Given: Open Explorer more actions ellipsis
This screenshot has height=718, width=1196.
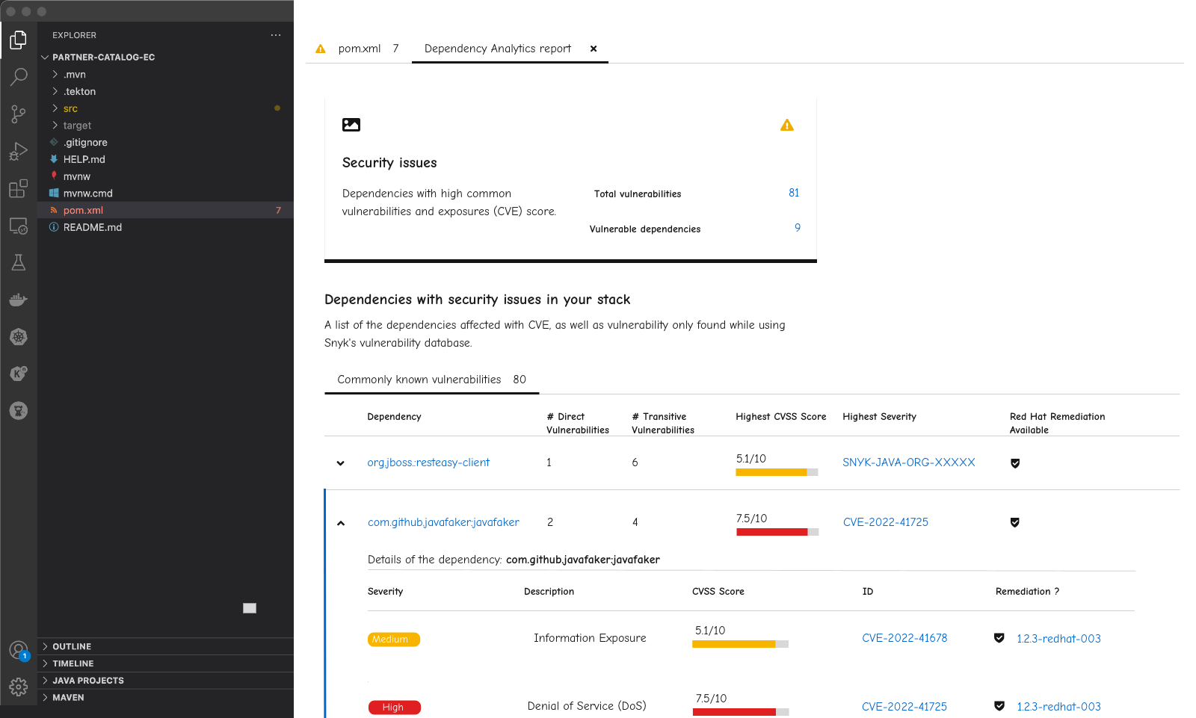Looking at the screenshot, I should (x=276, y=35).
